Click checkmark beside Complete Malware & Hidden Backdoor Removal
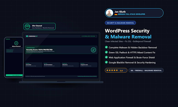Viewport: 178px width, 107px height. click(106, 47)
